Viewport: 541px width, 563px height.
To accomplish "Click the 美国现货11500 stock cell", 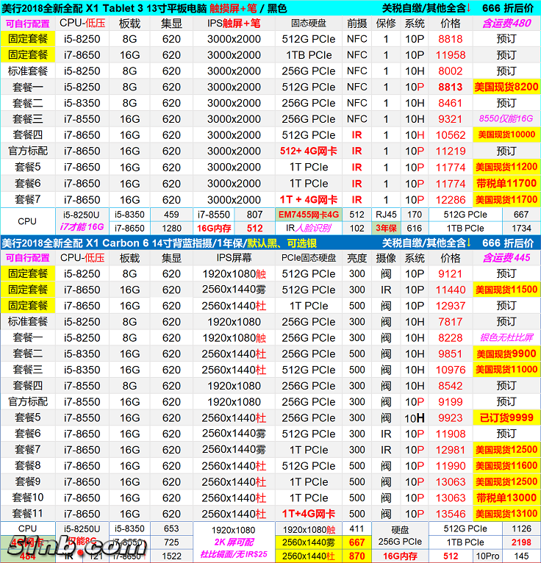I will (506, 290).
